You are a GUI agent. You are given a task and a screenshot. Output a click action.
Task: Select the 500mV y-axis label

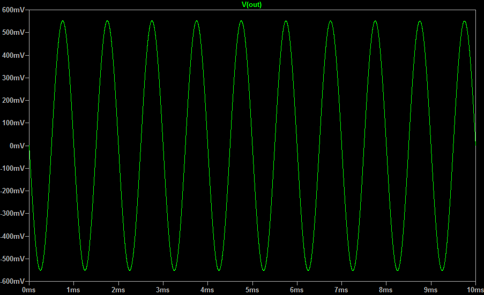tap(13, 32)
